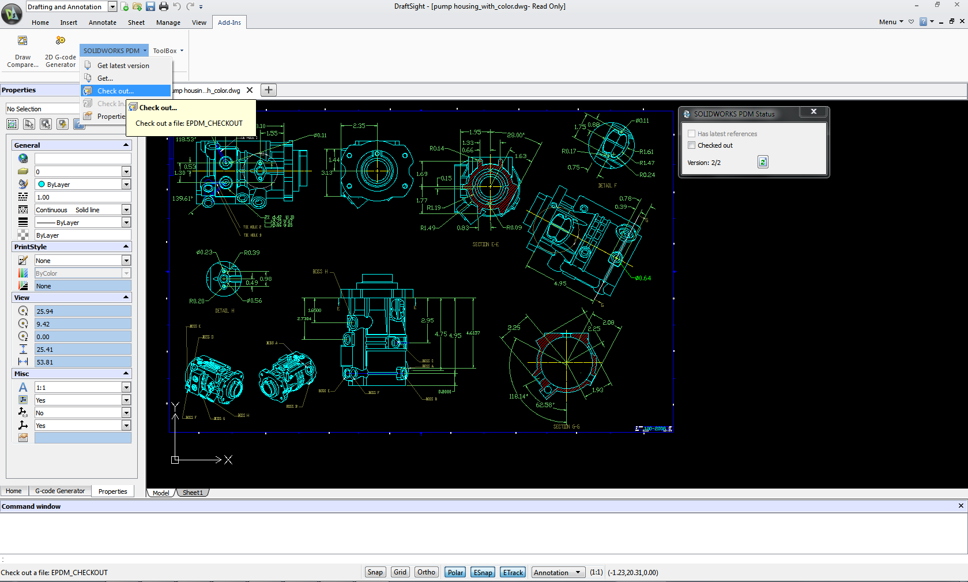This screenshot has height=582, width=968.
Task: Switch to the Model tab
Action: [x=161, y=493]
